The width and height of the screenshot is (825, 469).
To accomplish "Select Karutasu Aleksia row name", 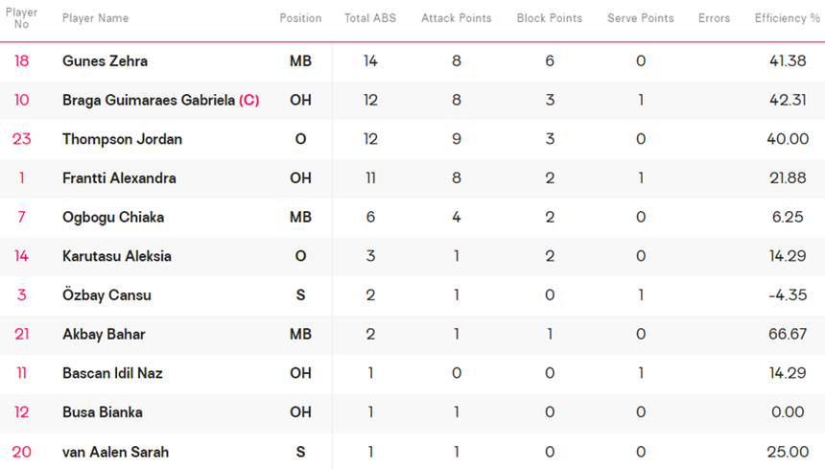I will 116,257.
